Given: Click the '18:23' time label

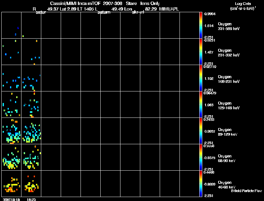Looking at the screenshot, I should 31,199.
